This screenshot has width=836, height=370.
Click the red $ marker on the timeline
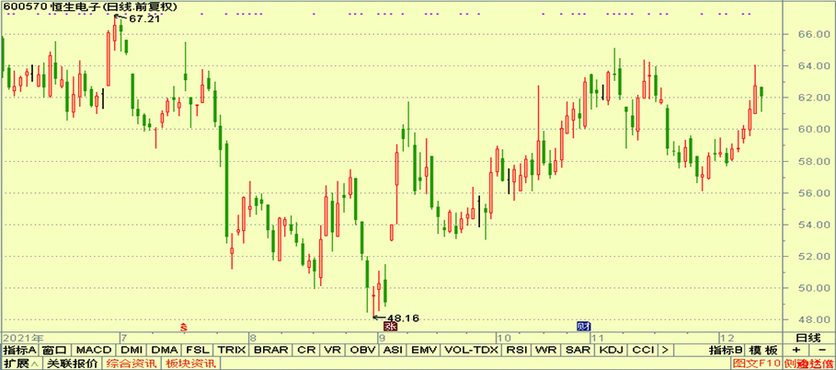coord(184,326)
